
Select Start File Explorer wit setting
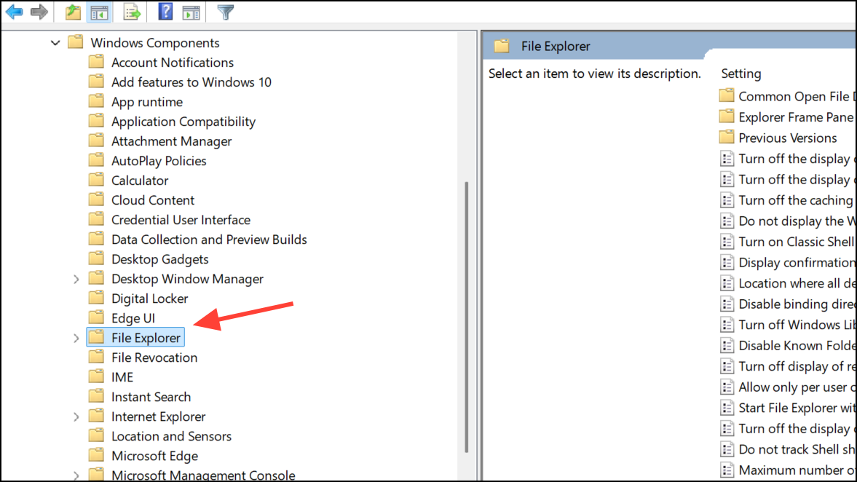pos(797,408)
